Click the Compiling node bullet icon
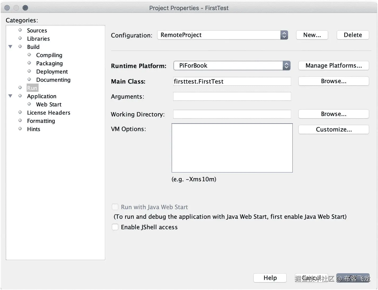The width and height of the screenshot is (378, 290). point(29,55)
